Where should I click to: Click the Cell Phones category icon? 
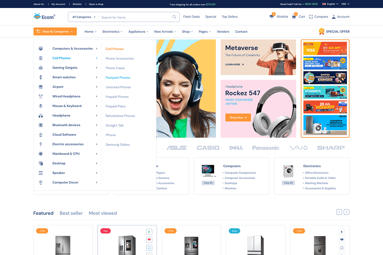point(41,58)
